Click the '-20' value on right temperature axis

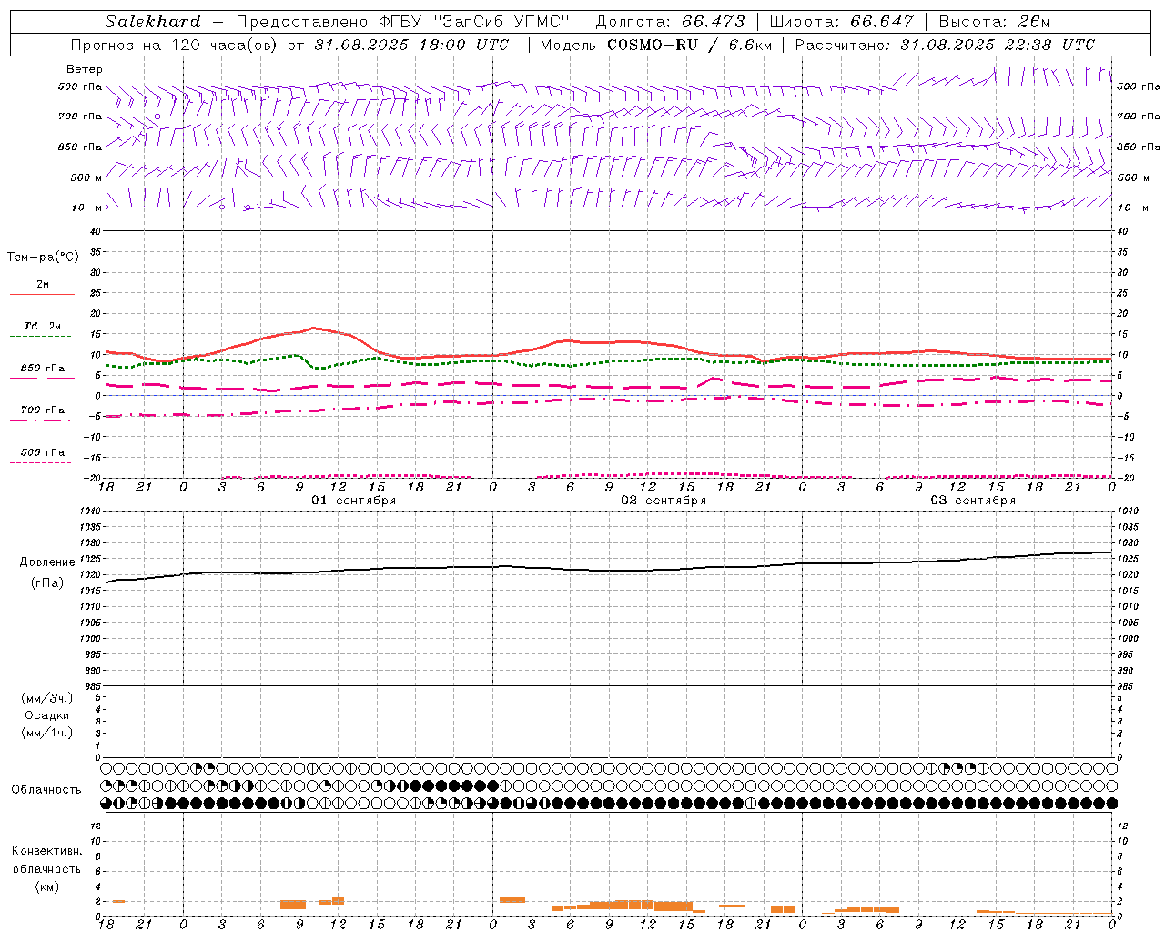tap(1125, 478)
